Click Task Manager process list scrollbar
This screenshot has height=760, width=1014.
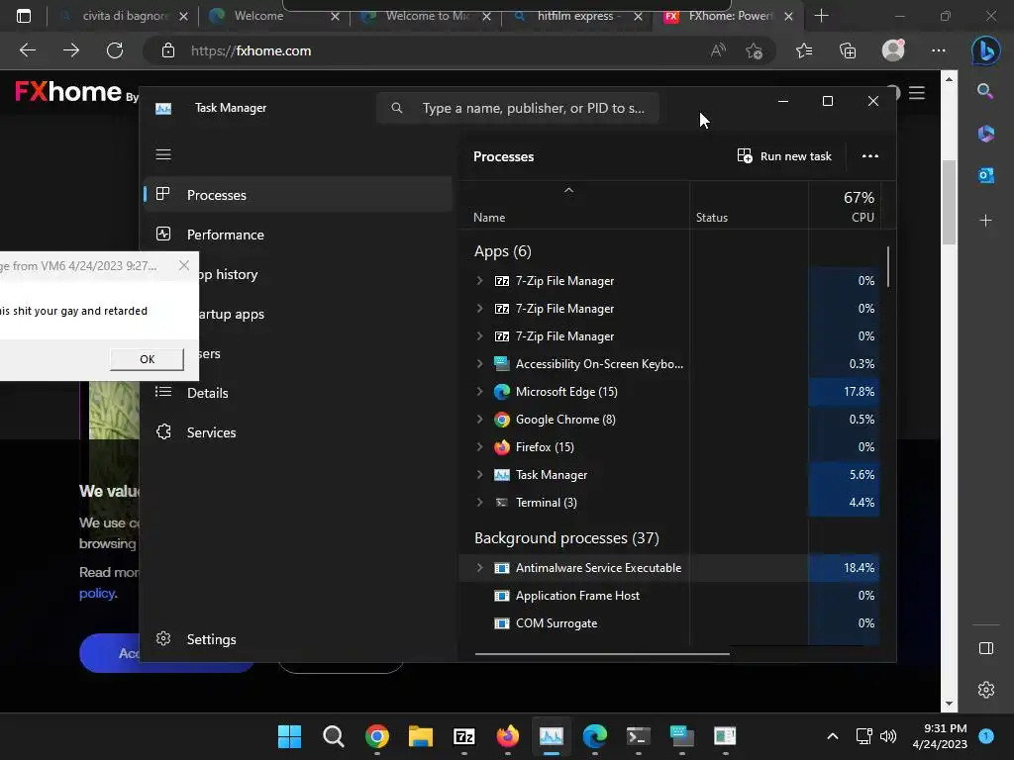(888, 267)
